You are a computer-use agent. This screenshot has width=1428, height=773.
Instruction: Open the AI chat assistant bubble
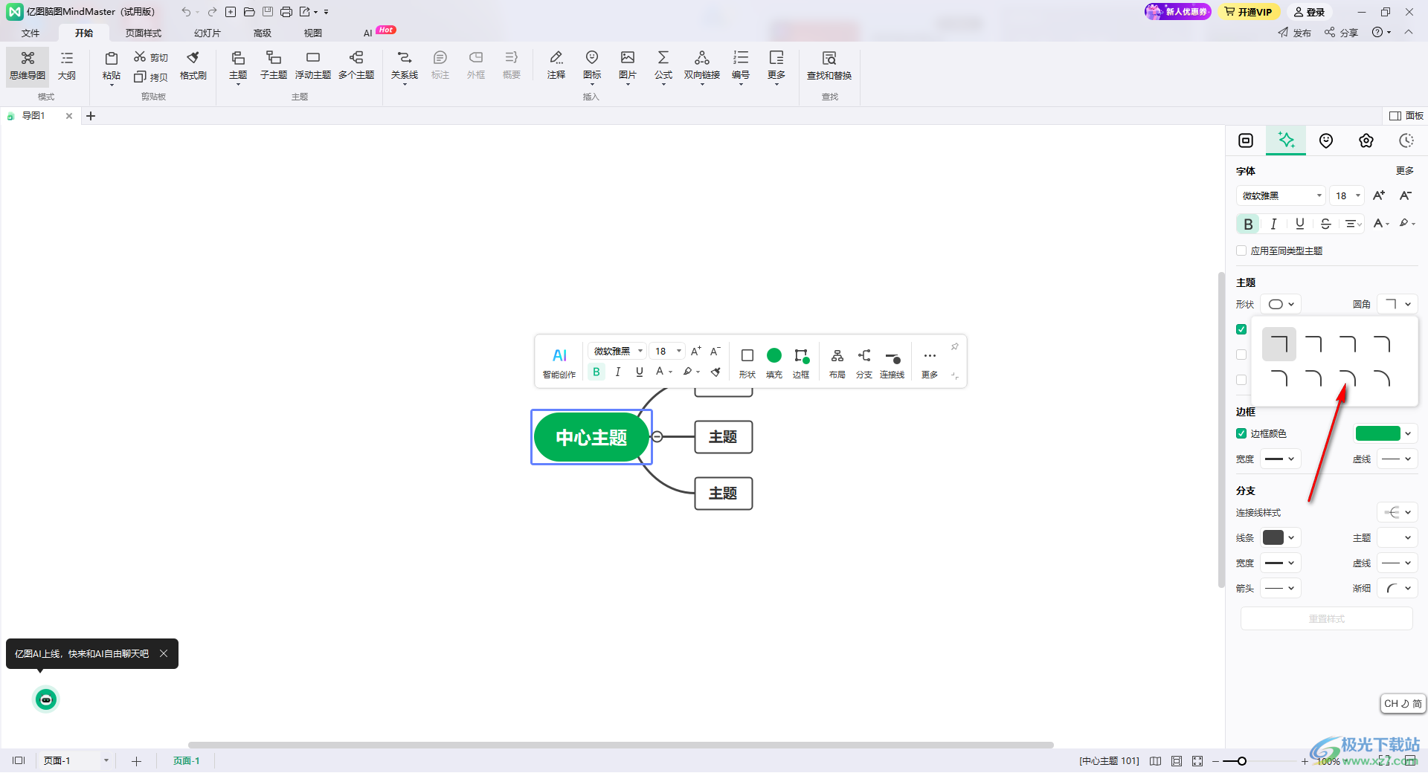pyautogui.click(x=46, y=699)
